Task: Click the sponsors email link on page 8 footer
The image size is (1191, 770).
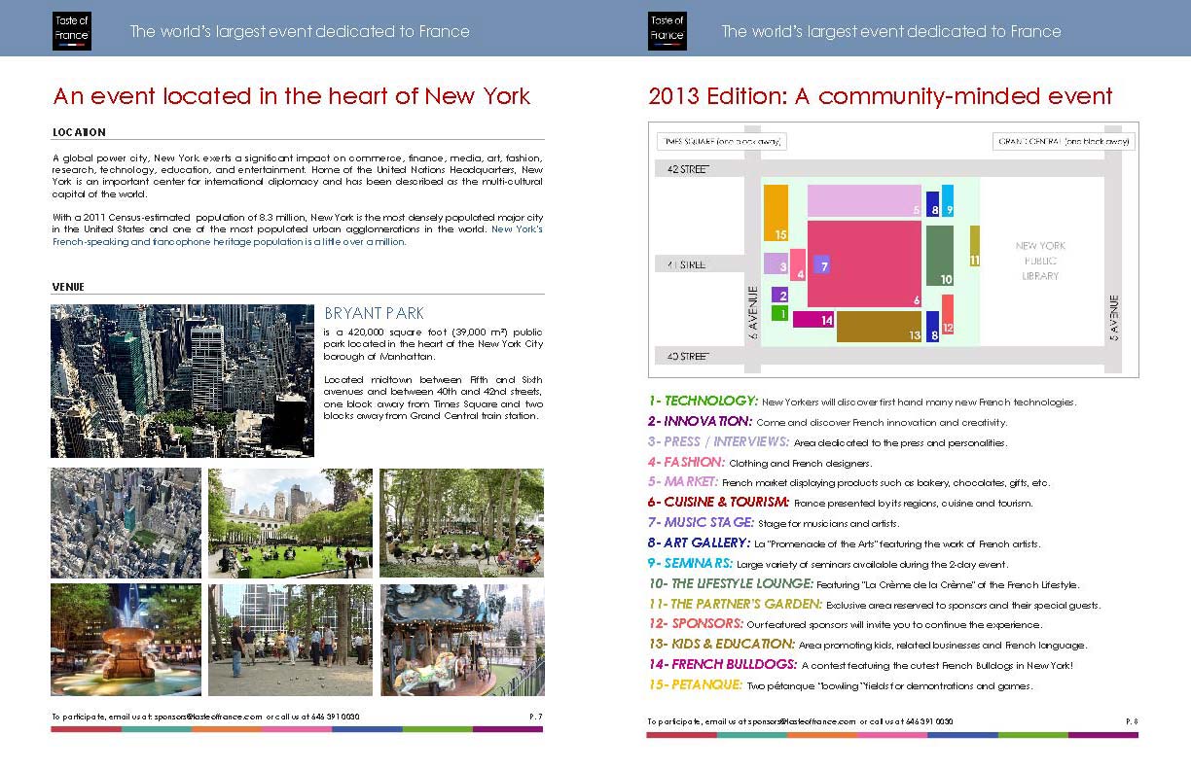Action: [x=804, y=721]
